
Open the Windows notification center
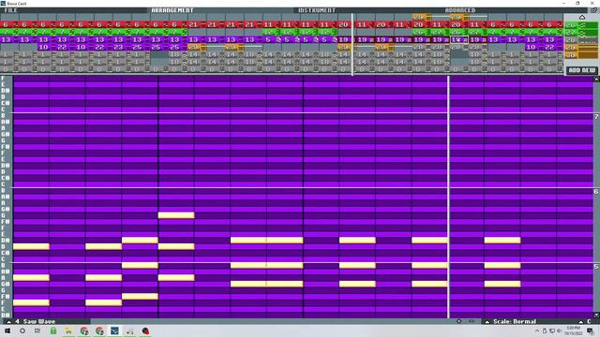tap(590, 330)
